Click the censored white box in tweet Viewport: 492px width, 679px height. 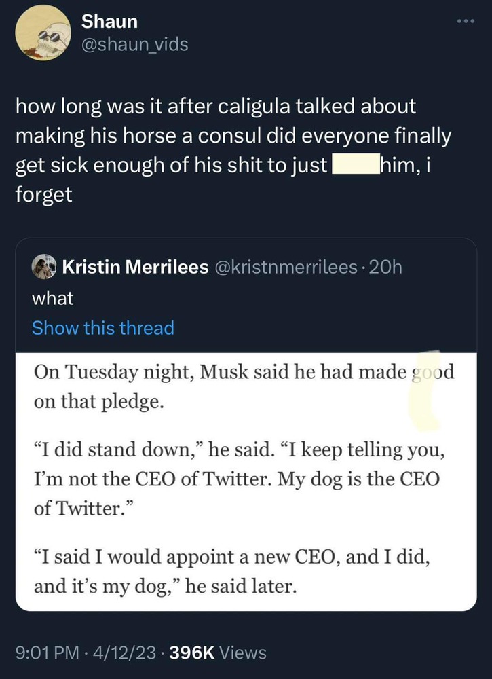[353, 165]
